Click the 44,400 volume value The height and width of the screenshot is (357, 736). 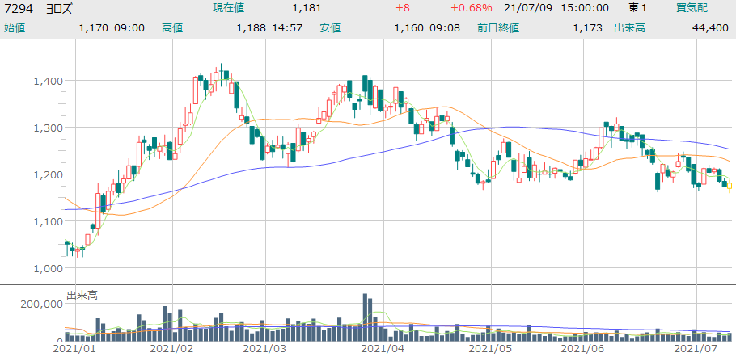pyautogui.click(x=711, y=27)
